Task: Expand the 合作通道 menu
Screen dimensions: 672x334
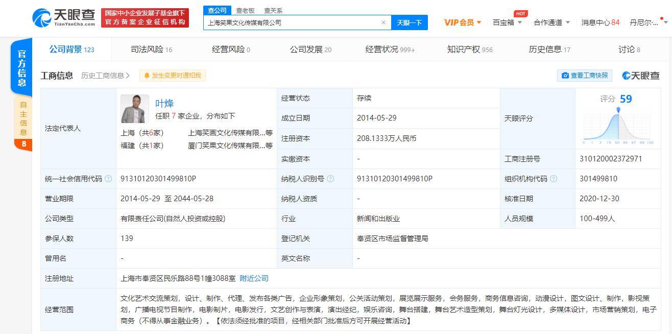Action: 552,22
